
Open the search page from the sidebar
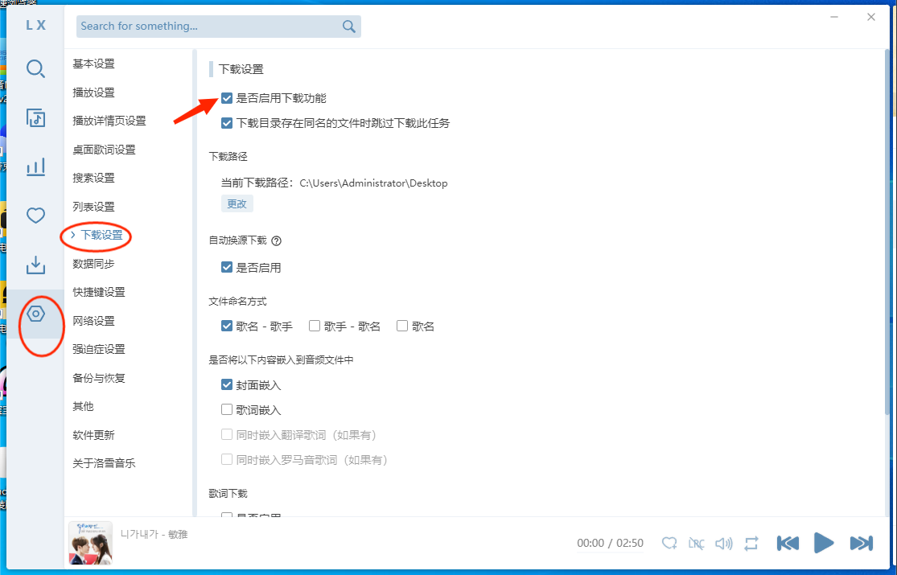coord(35,69)
